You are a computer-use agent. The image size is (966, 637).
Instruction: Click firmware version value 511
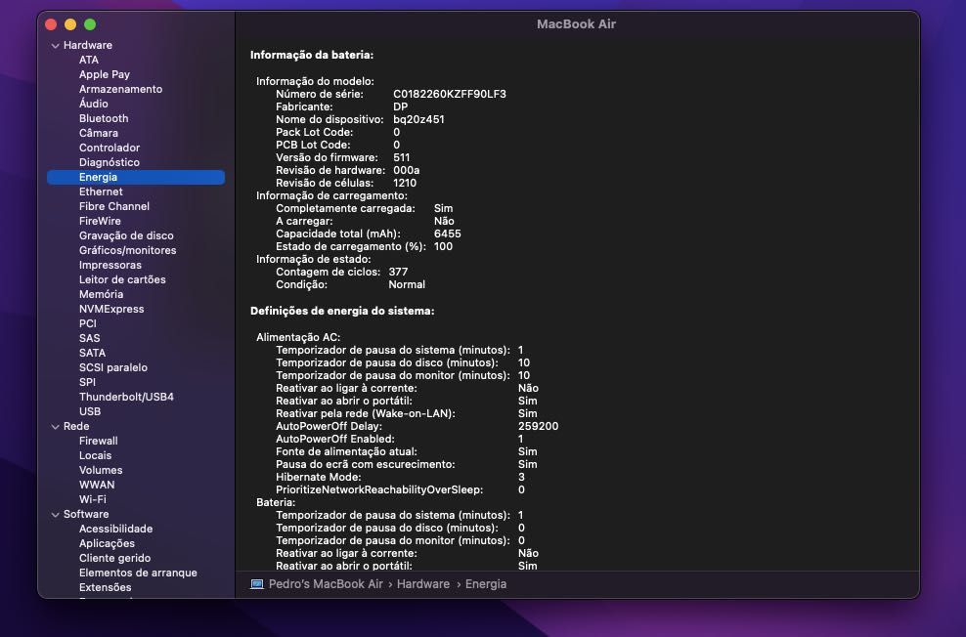click(402, 157)
